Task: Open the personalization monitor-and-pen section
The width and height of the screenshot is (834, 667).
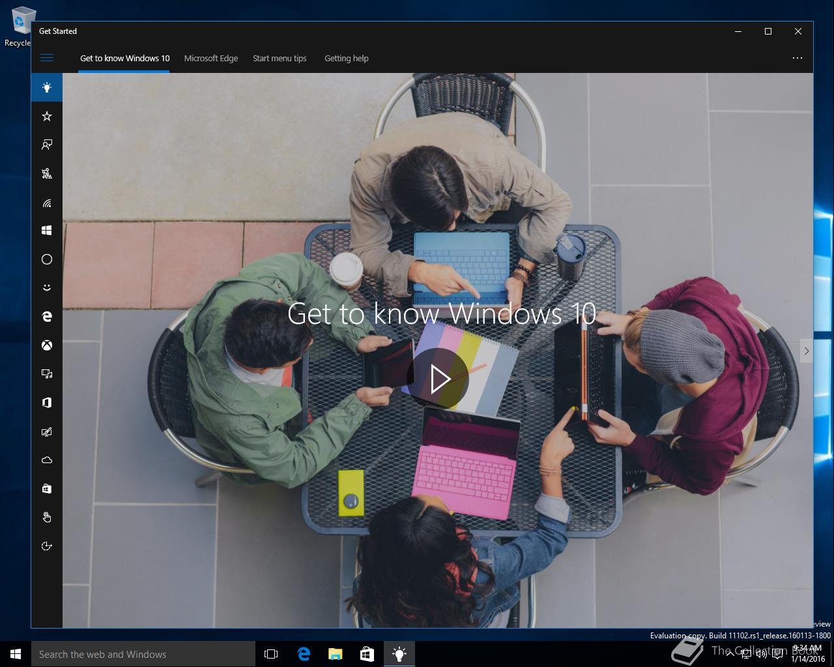Action: click(x=47, y=431)
